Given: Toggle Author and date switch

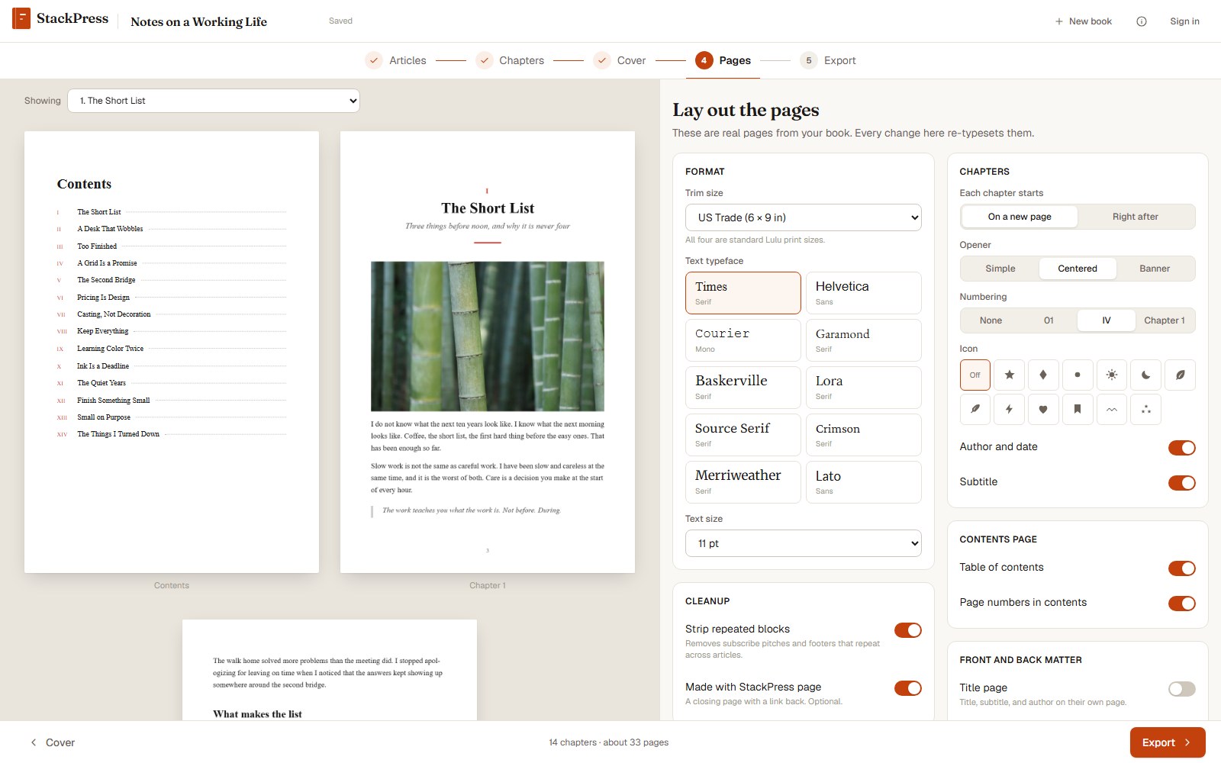Looking at the screenshot, I should (x=1181, y=448).
